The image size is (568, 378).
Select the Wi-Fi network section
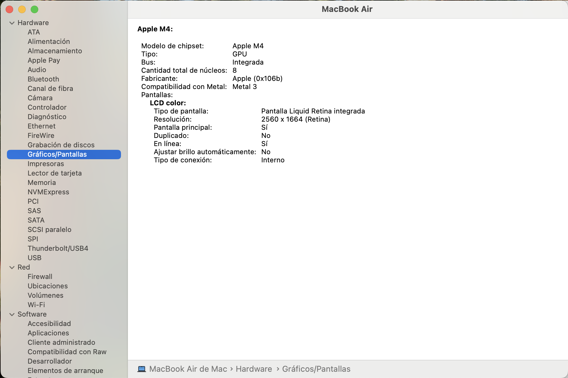coord(36,305)
